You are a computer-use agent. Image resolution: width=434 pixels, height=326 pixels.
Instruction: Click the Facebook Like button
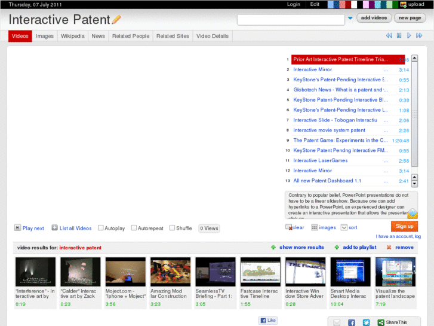coord(268,320)
